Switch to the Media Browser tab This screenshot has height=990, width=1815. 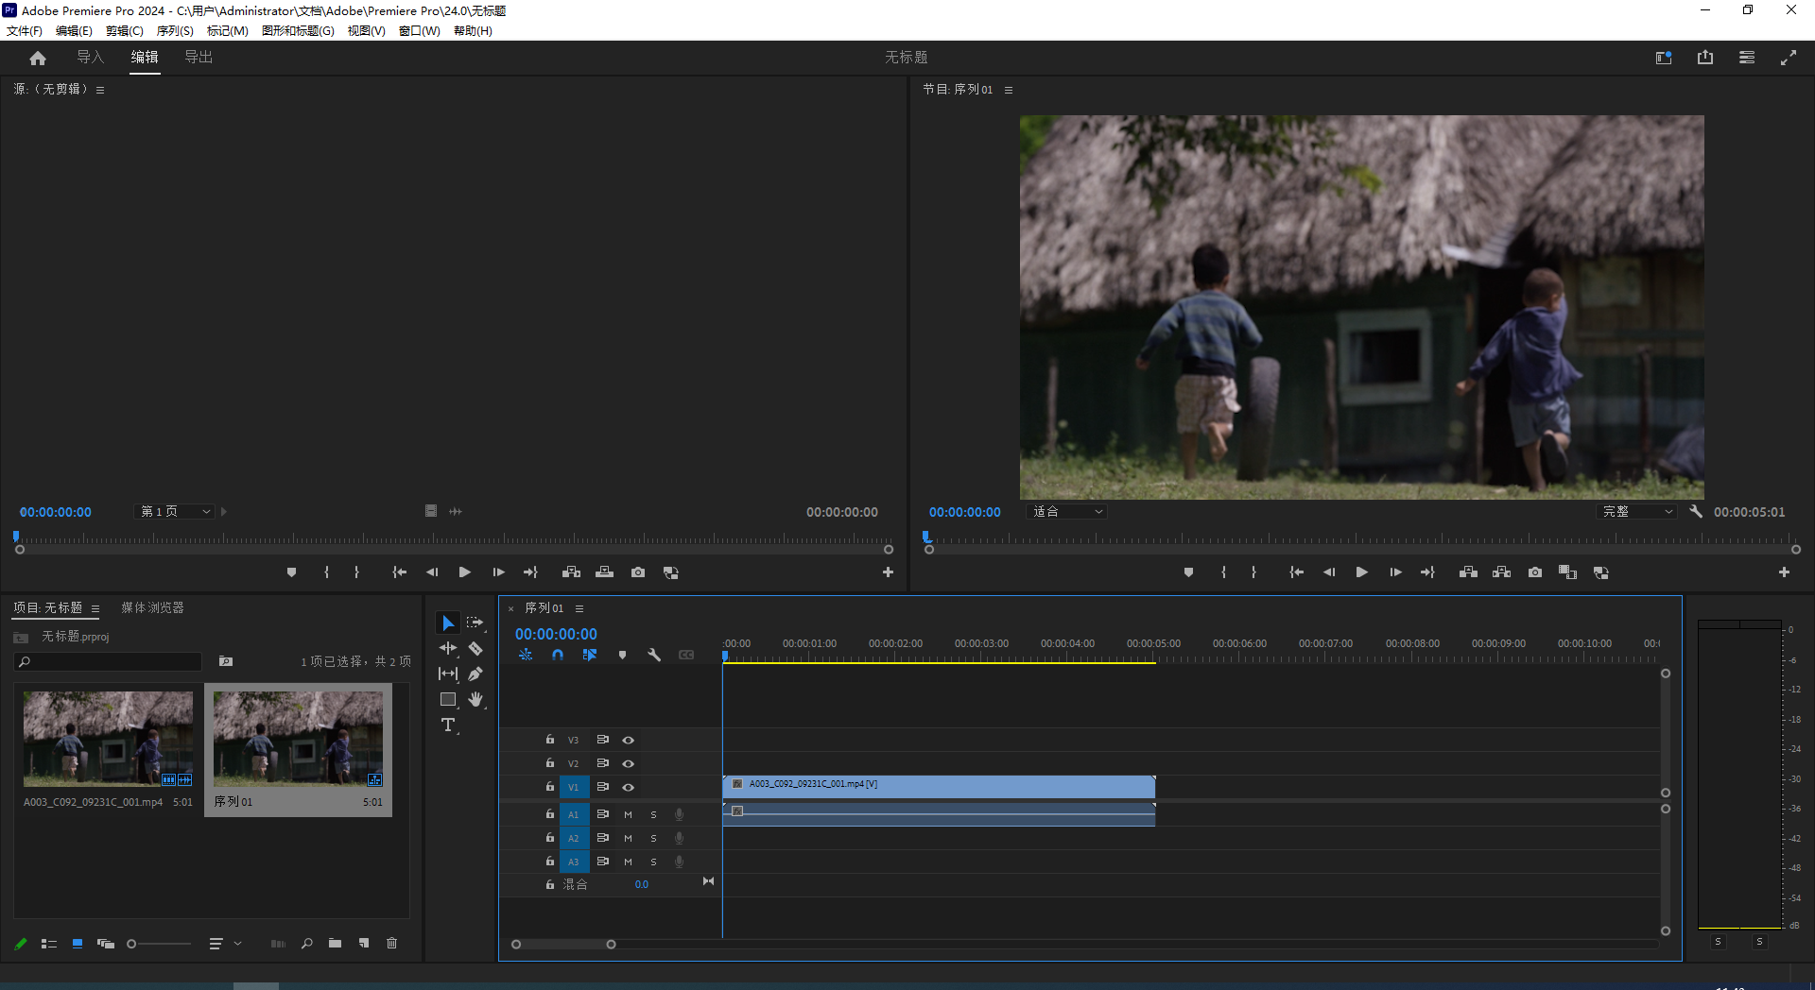tap(152, 608)
